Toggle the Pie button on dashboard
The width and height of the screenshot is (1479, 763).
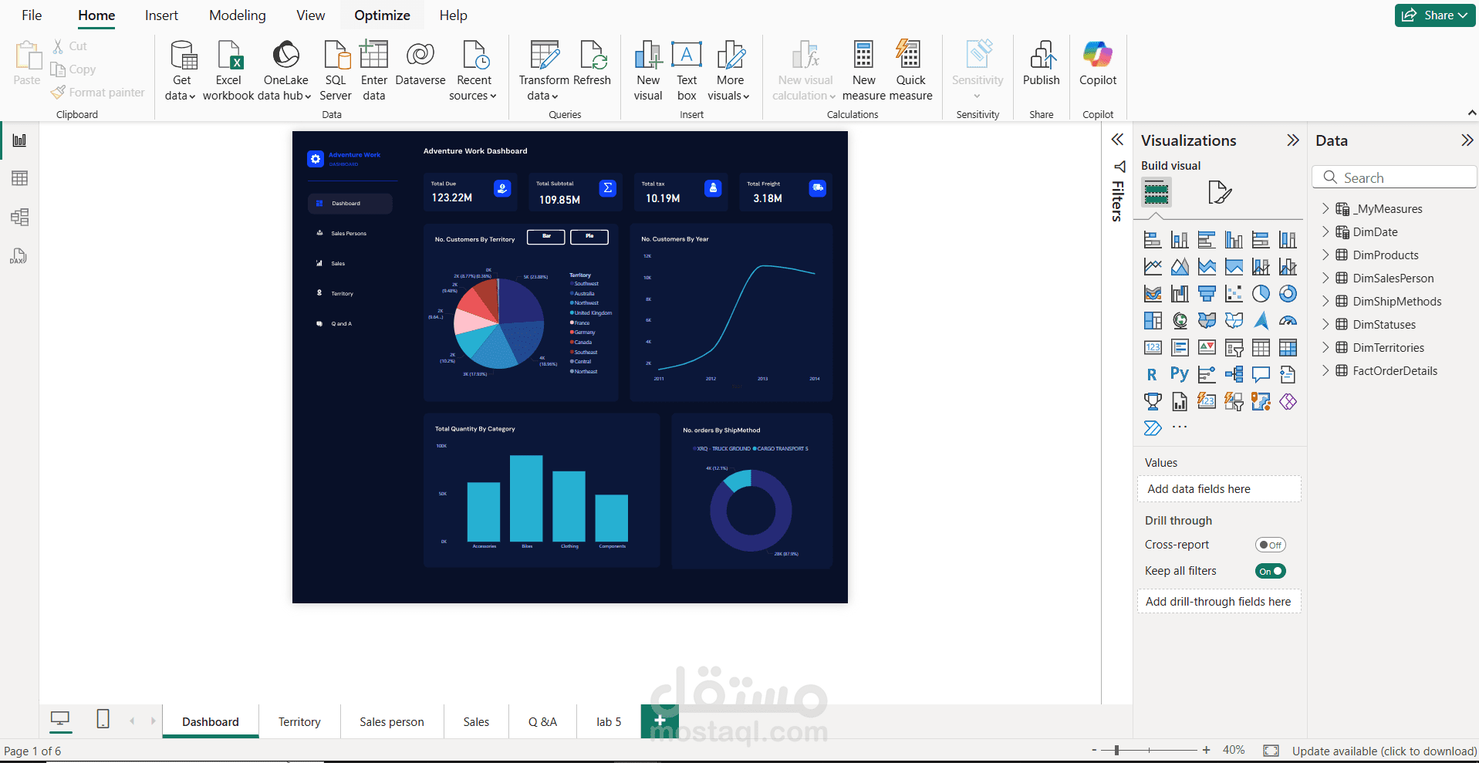coord(589,237)
